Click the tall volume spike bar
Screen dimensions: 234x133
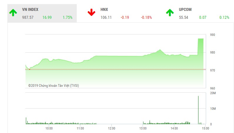point(198,109)
